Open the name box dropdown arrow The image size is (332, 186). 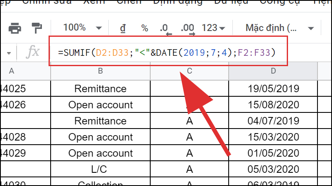[x=9, y=53]
